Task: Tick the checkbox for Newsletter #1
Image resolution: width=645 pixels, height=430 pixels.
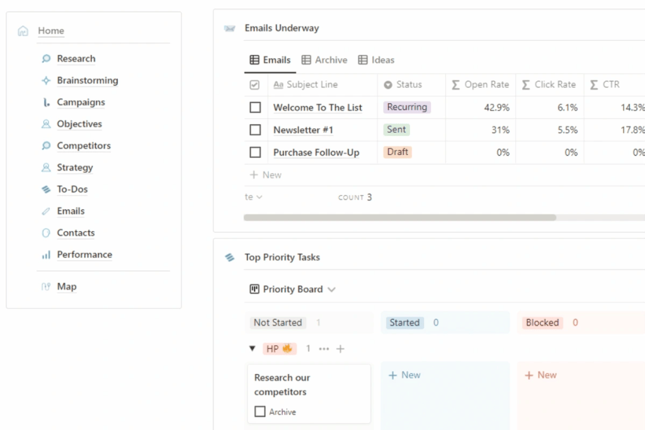Action: click(255, 130)
